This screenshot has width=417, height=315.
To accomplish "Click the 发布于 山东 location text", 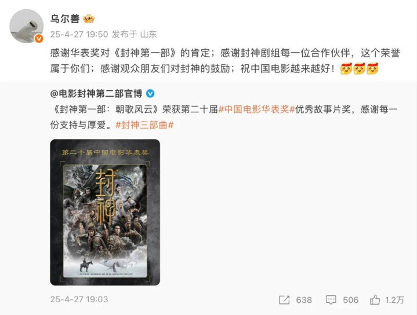I will click(135, 34).
